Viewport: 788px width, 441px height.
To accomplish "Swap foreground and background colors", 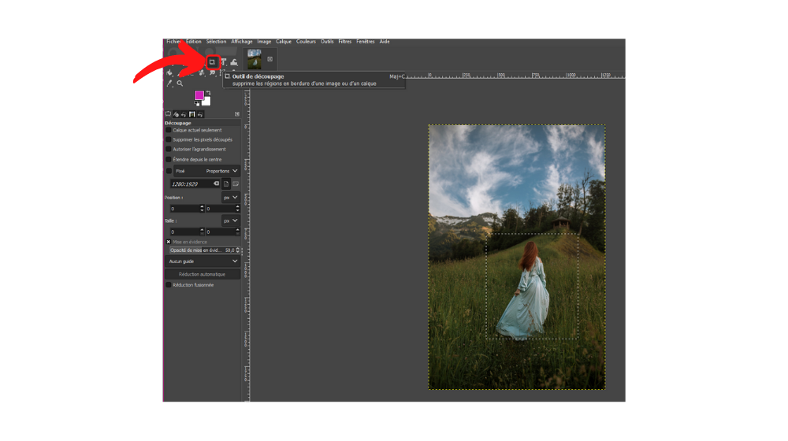I will tap(208, 93).
